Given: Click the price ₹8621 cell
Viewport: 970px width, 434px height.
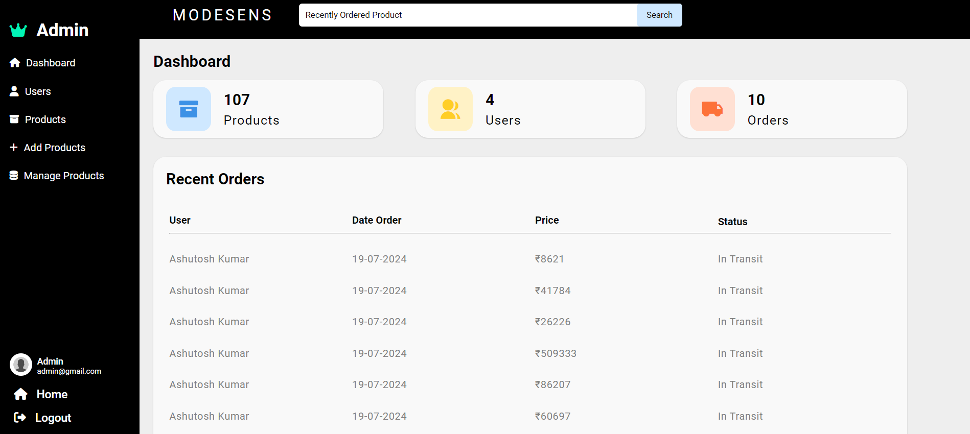Looking at the screenshot, I should [x=549, y=259].
